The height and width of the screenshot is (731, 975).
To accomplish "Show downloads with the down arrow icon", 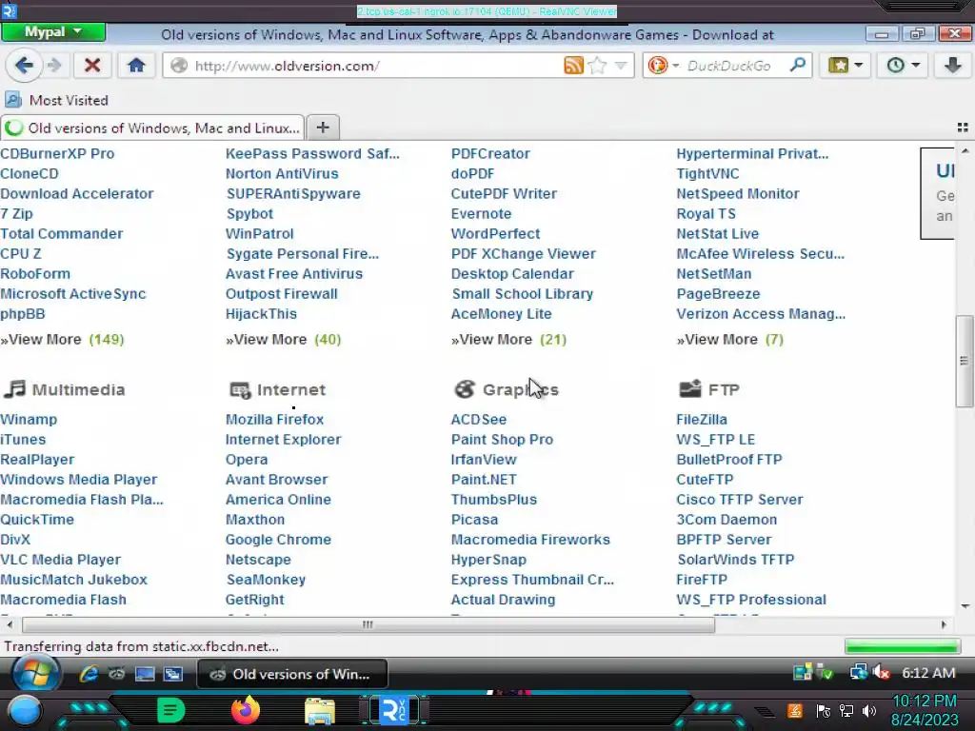I will point(952,66).
